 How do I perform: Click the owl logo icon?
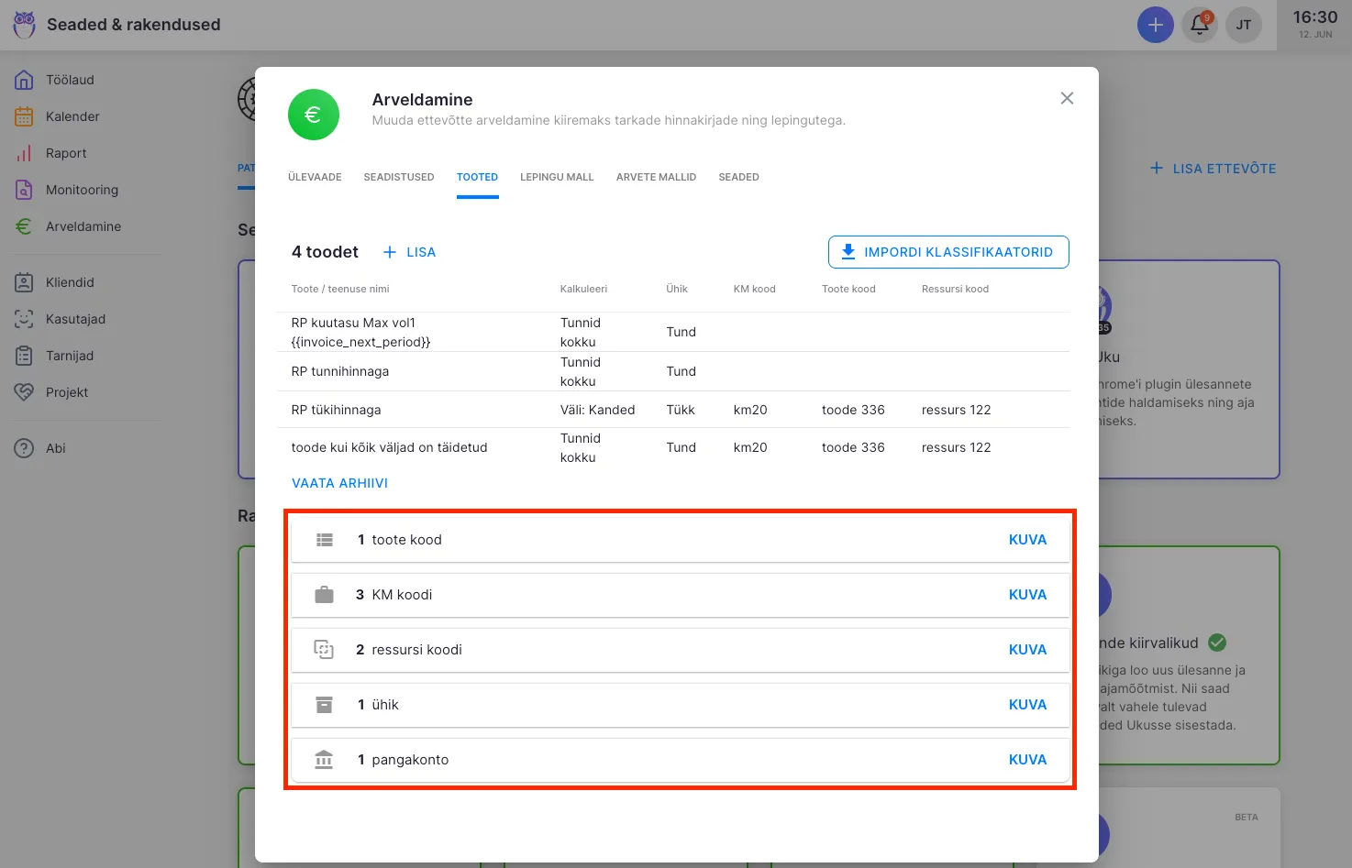click(25, 25)
